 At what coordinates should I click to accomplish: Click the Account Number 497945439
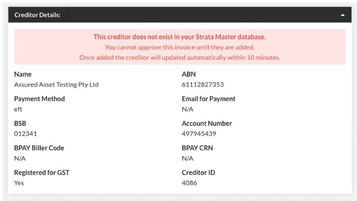(x=199, y=133)
